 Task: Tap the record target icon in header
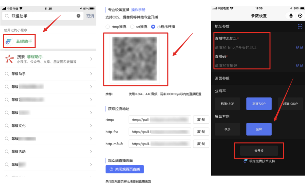pyautogui.click(x=300, y=16)
